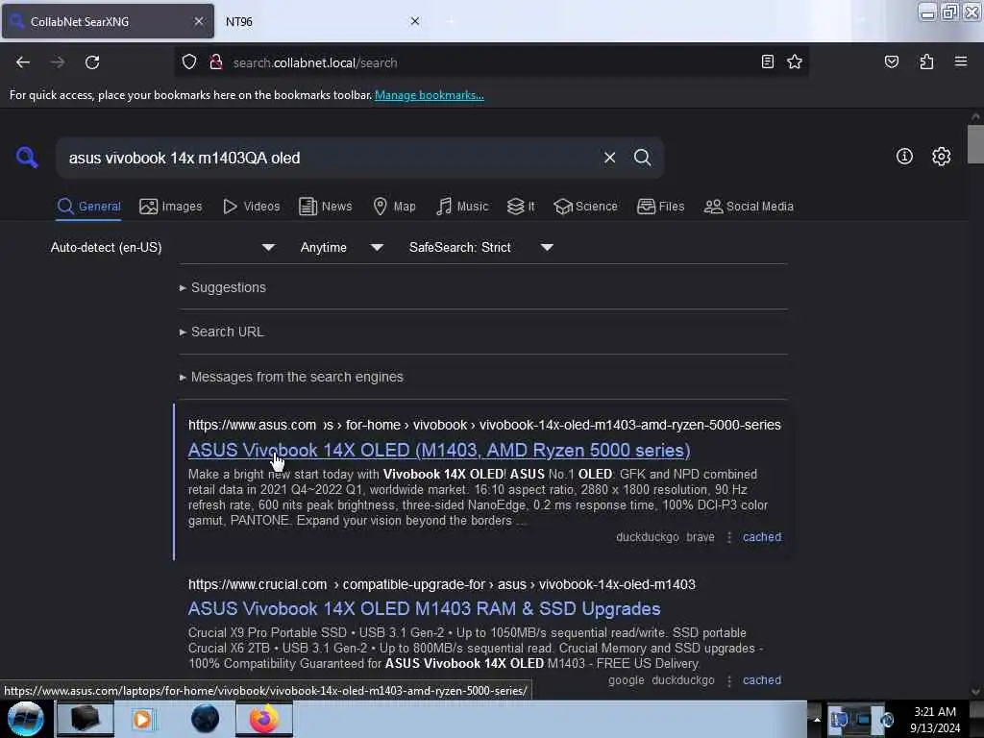Open Vivobook RAM & SSD Upgrades result
Screen dimensions: 984x738
[x=424, y=608]
